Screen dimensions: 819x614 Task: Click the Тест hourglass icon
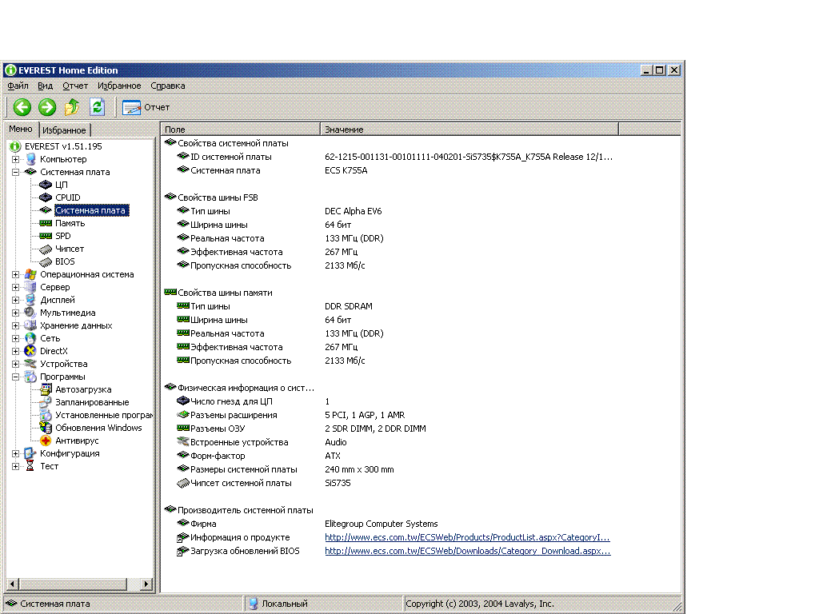(30, 466)
